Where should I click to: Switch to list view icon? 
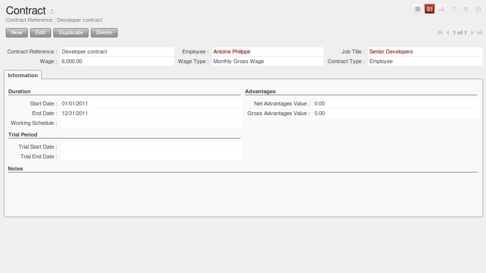tap(417, 9)
